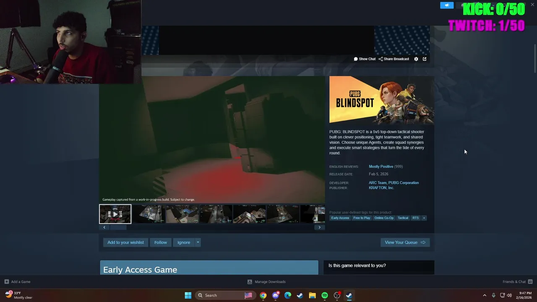Click the network tray icon
Screen dimensions: 537x302
pyautogui.click(x=503, y=295)
